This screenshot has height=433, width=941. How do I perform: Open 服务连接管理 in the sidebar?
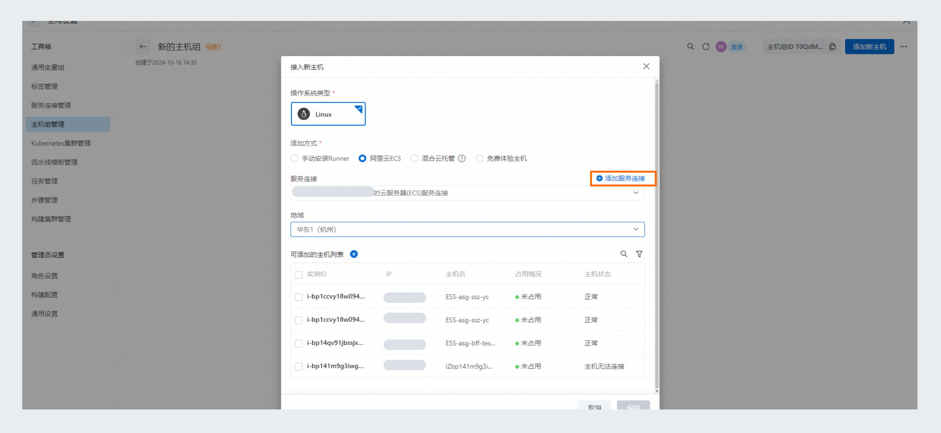pyautogui.click(x=51, y=105)
